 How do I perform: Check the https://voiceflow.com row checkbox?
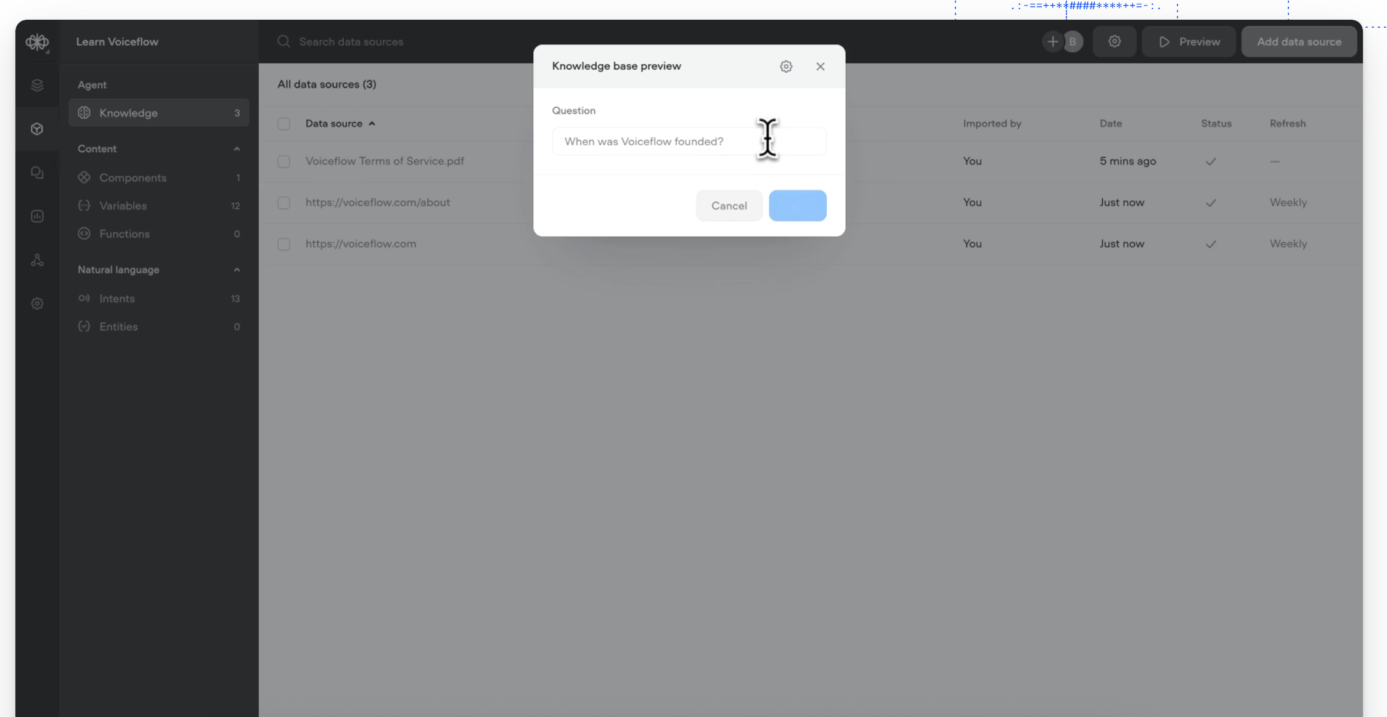coord(284,244)
